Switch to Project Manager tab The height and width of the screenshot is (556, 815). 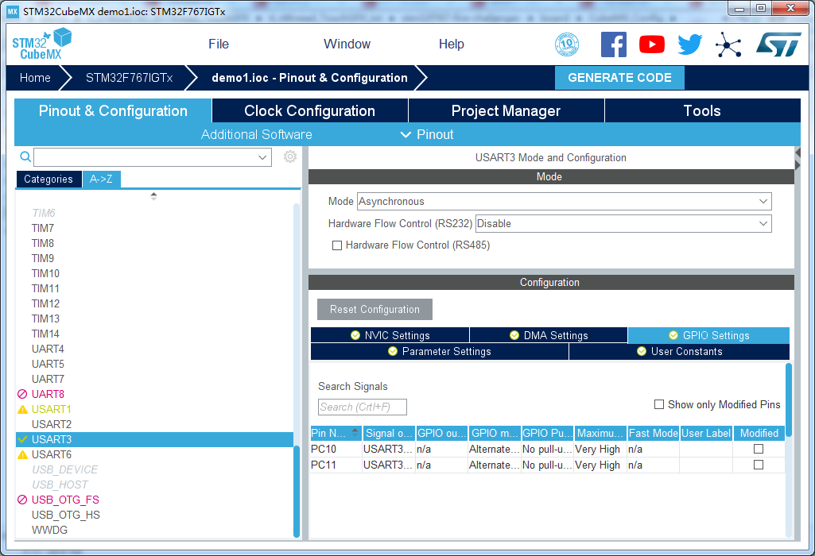tap(506, 110)
